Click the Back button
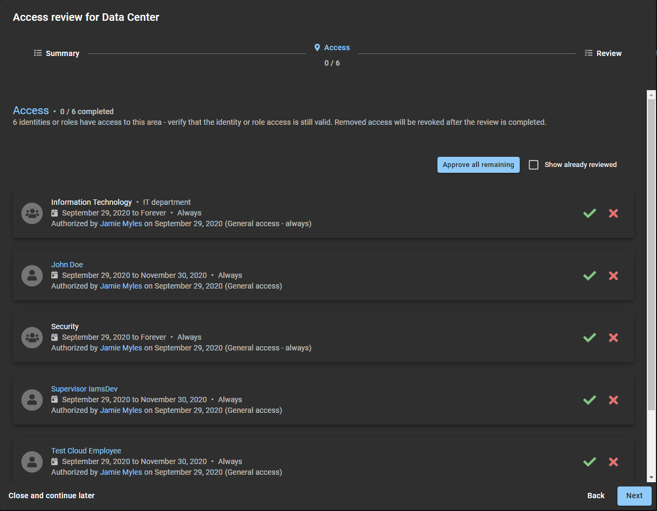Viewport: 657px width, 511px height. 596,496
